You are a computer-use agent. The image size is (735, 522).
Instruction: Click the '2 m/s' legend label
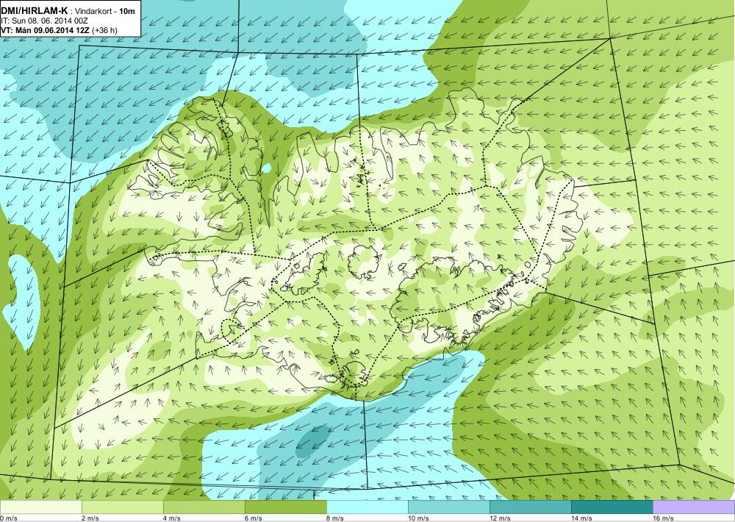pos(90,518)
